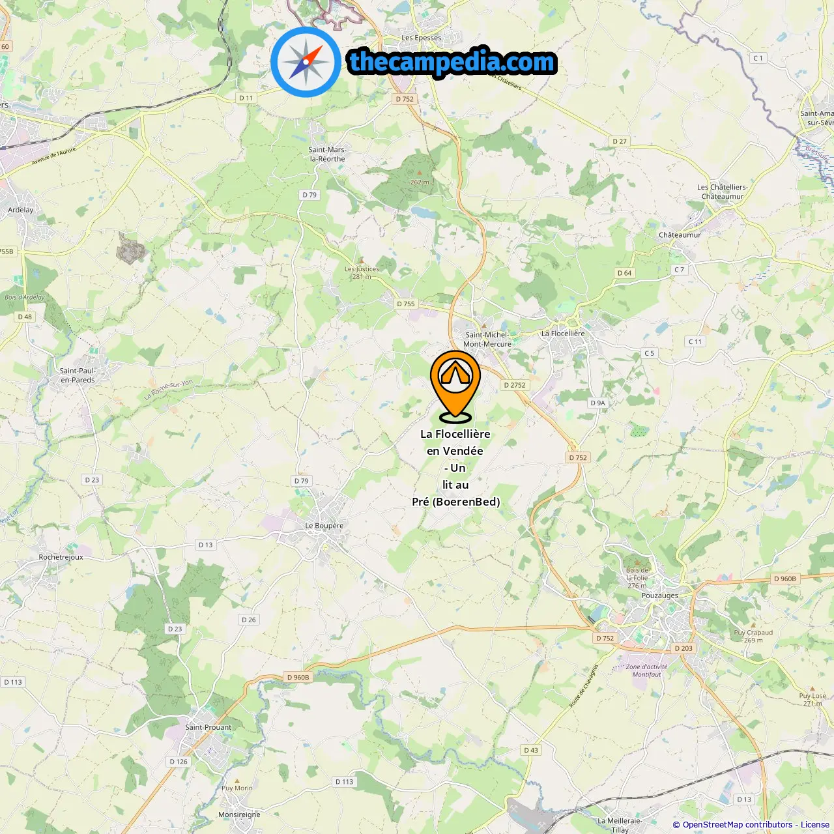
Task: Click the Puy Crapaud peak marker
Action: 753,625
